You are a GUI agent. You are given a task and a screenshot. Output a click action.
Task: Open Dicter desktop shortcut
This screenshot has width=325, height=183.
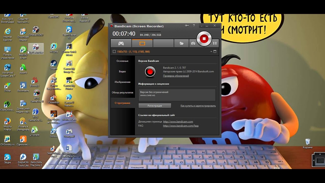(x=8, y=87)
